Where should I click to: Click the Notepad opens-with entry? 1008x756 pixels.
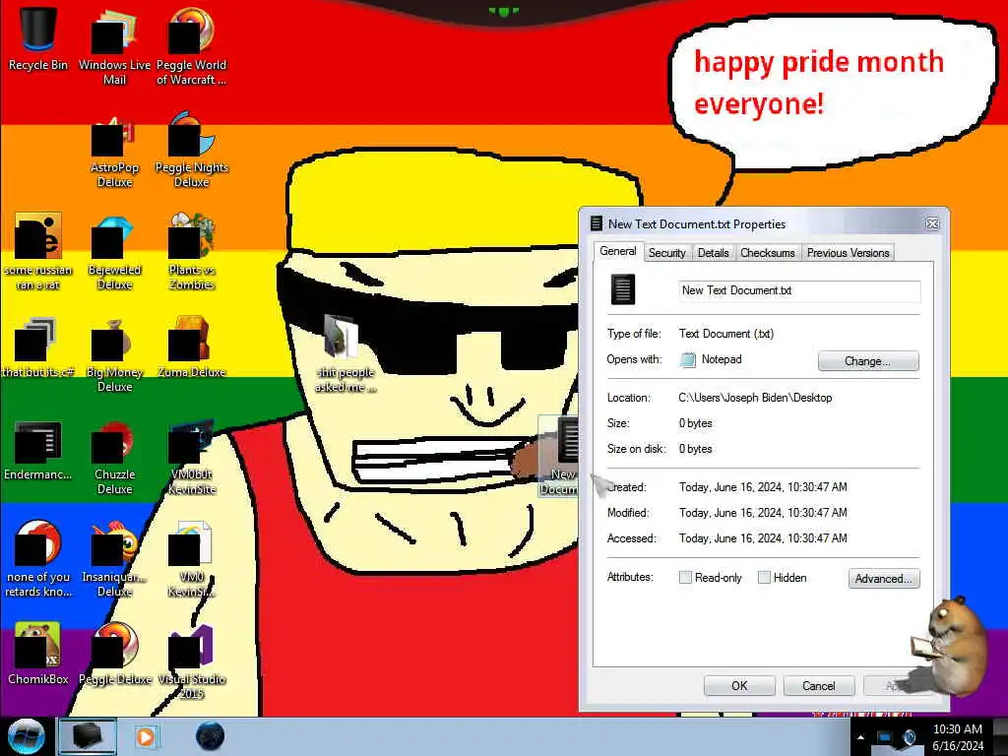click(x=711, y=359)
